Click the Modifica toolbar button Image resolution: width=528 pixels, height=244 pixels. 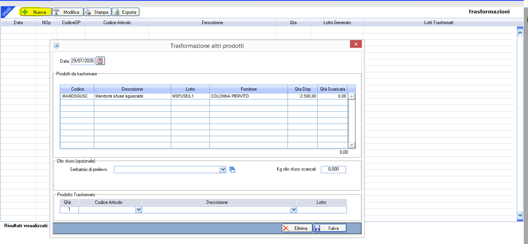click(67, 12)
